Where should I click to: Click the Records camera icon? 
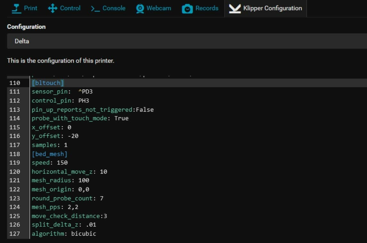187,9
